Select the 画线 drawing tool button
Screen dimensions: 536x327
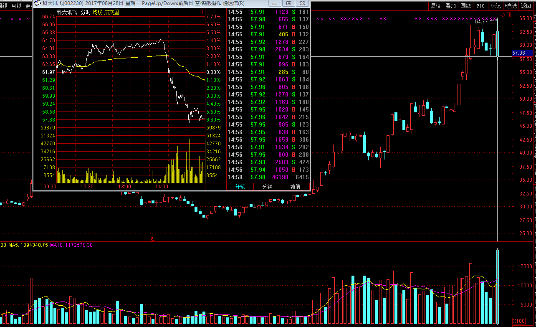point(465,6)
